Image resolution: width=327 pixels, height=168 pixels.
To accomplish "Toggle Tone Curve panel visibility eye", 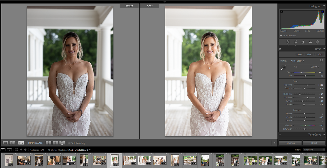I will click(280, 135).
